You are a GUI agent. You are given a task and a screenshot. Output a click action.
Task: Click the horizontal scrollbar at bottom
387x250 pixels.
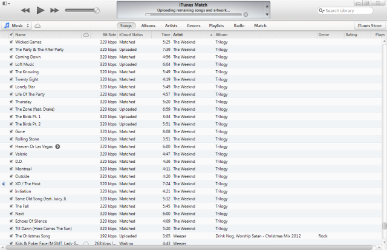click(x=189, y=248)
